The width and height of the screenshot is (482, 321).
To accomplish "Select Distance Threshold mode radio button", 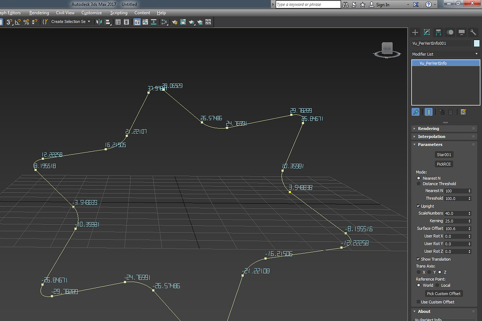I will point(419,183).
